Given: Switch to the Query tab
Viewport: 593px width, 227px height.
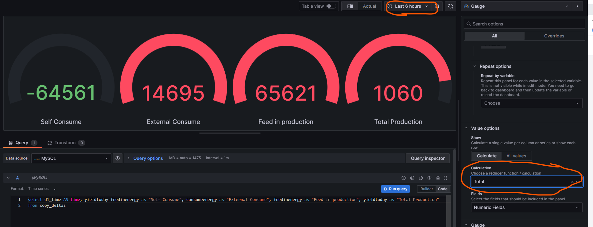Looking at the screenshot, I should tap(23, 143).
